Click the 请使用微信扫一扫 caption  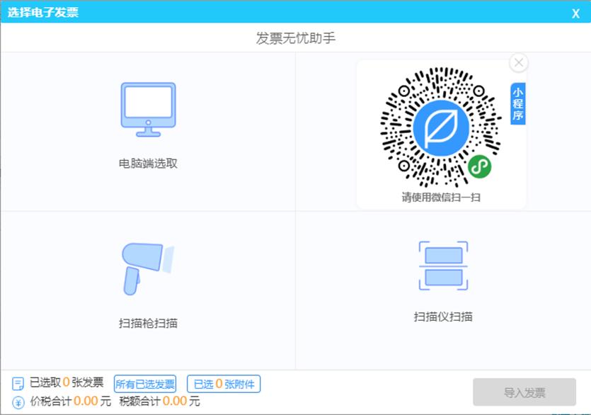coord(441,198)
